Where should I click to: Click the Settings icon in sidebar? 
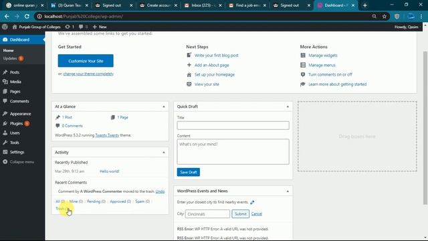click(5, 152)
